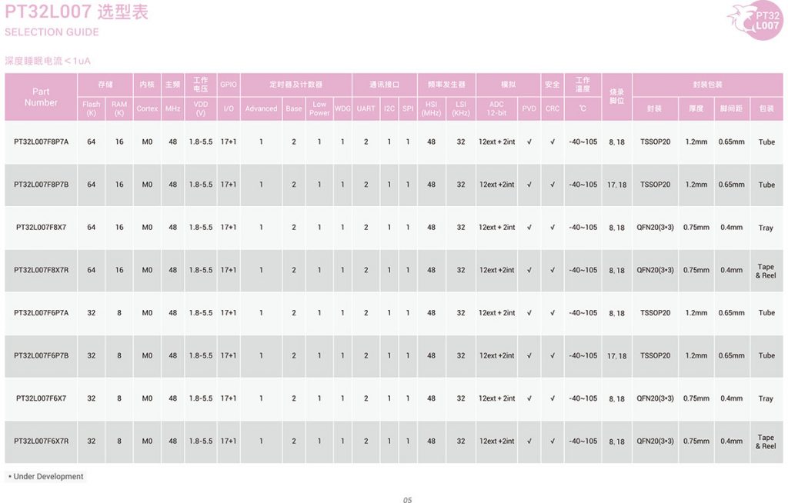
Task: Click CRC checkmark in PT32L007F6X7R row
Action: 552,441
